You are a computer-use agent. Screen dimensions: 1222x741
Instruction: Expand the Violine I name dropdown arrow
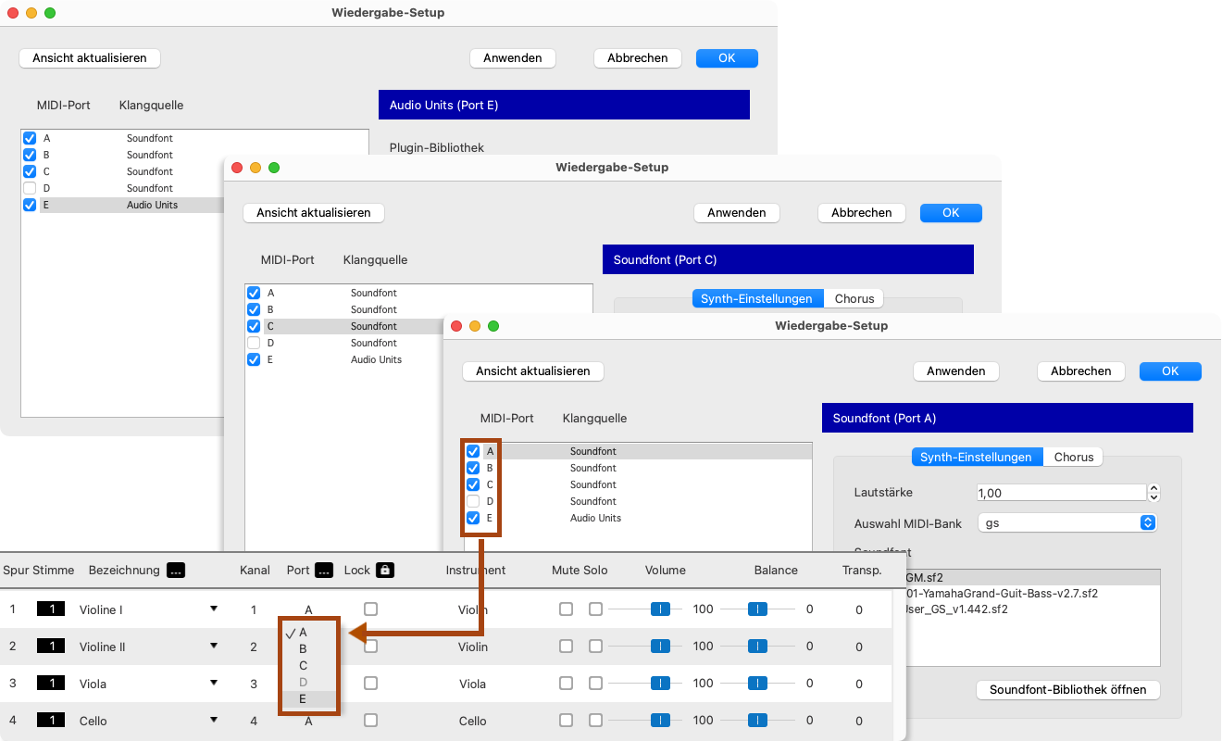214,609
